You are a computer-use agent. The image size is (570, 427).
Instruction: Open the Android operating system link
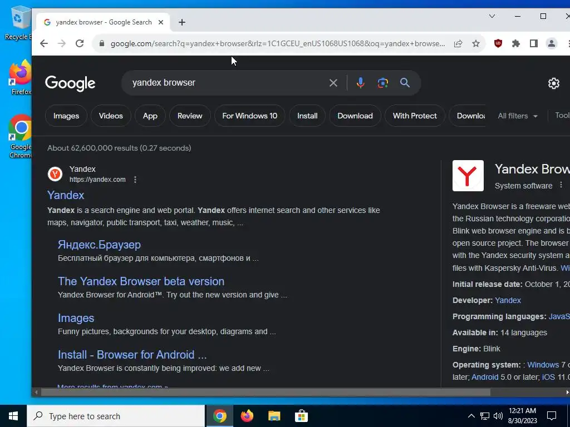(x=485, y=377)
